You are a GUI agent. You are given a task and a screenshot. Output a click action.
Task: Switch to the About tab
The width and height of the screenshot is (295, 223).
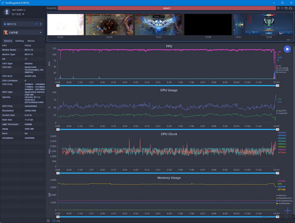tap(31, 41)
